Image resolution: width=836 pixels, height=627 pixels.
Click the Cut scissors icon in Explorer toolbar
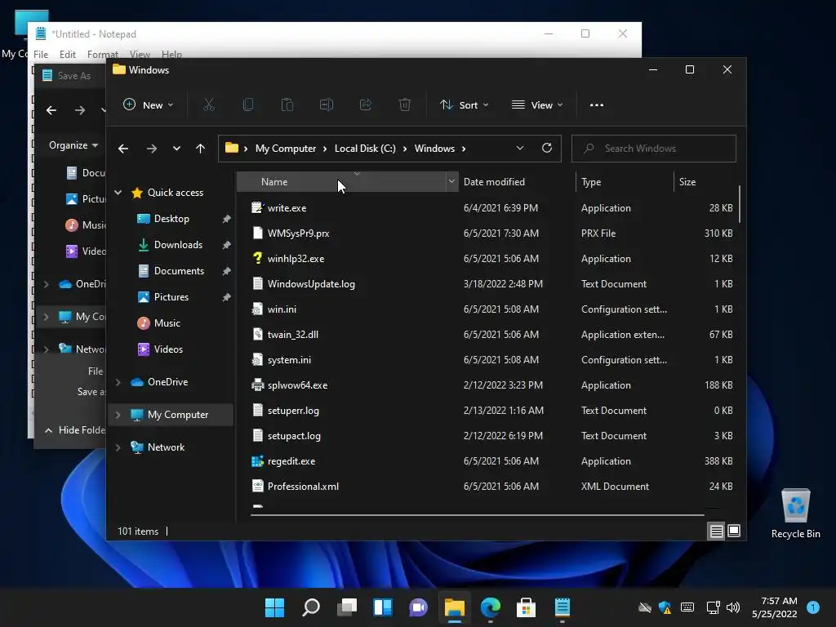[208, 105]
